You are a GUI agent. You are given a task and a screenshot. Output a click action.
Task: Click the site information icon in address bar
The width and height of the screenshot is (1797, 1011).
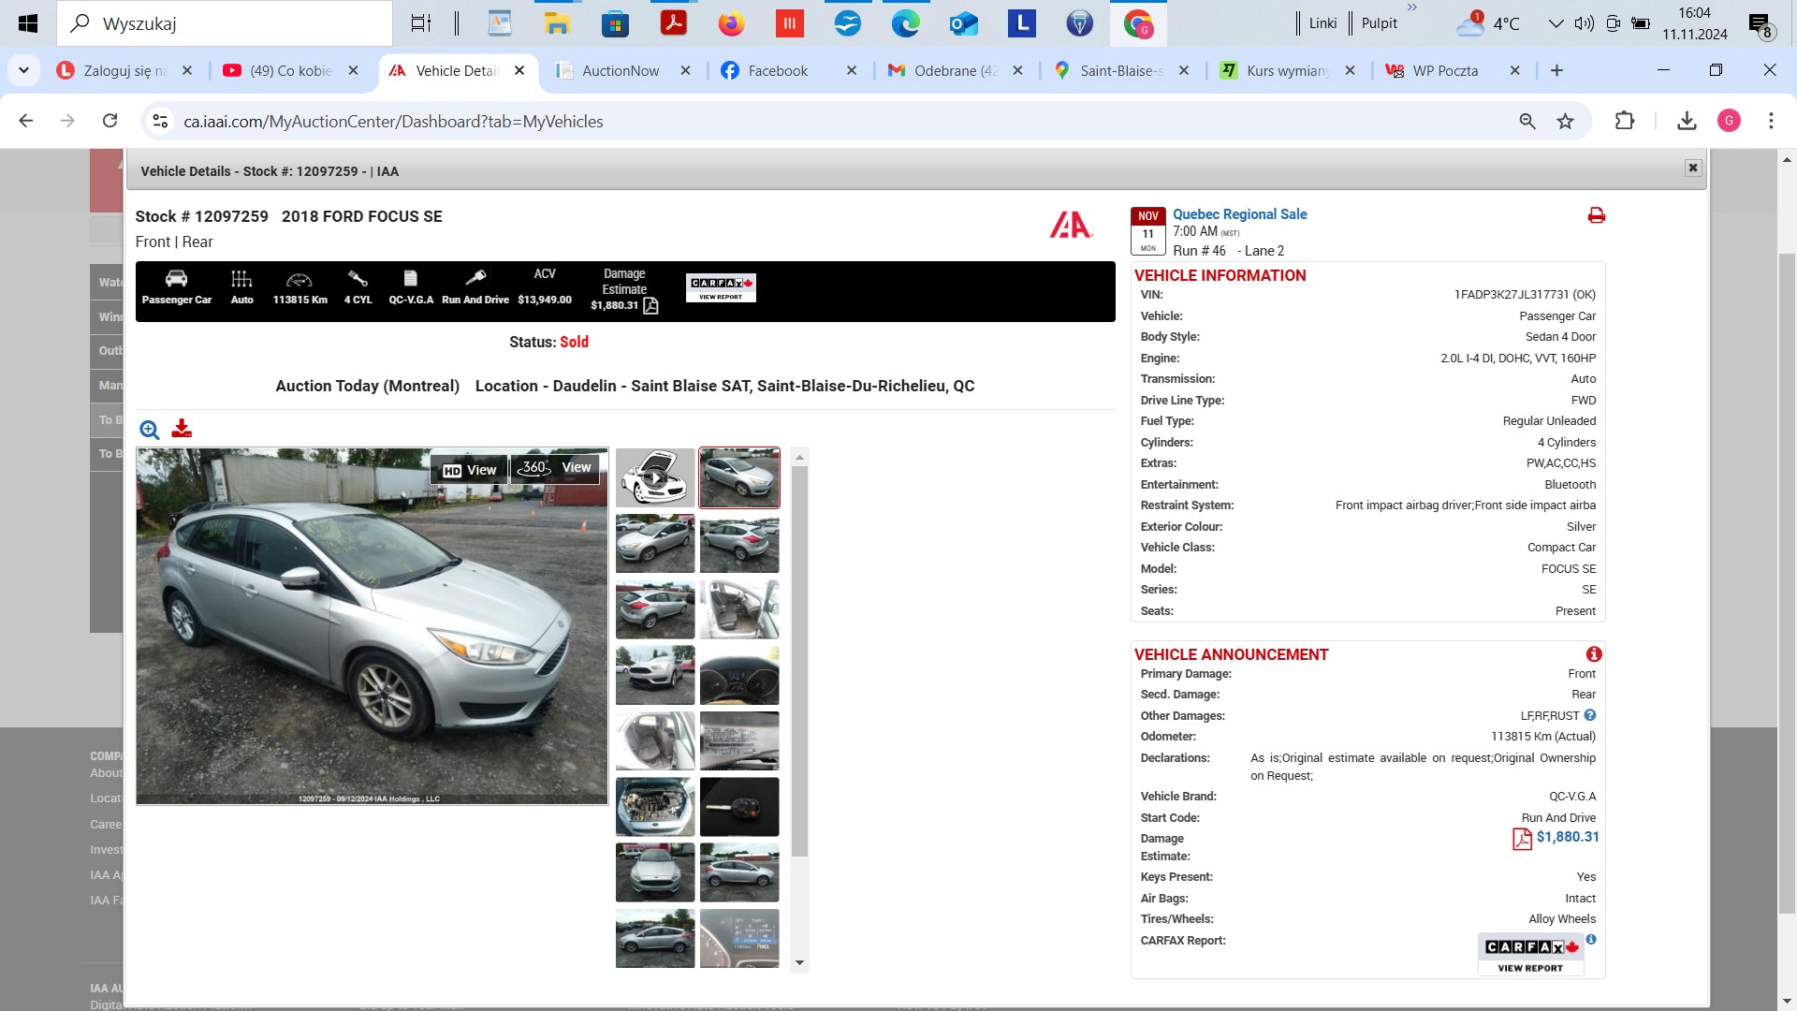click(160, 121)
